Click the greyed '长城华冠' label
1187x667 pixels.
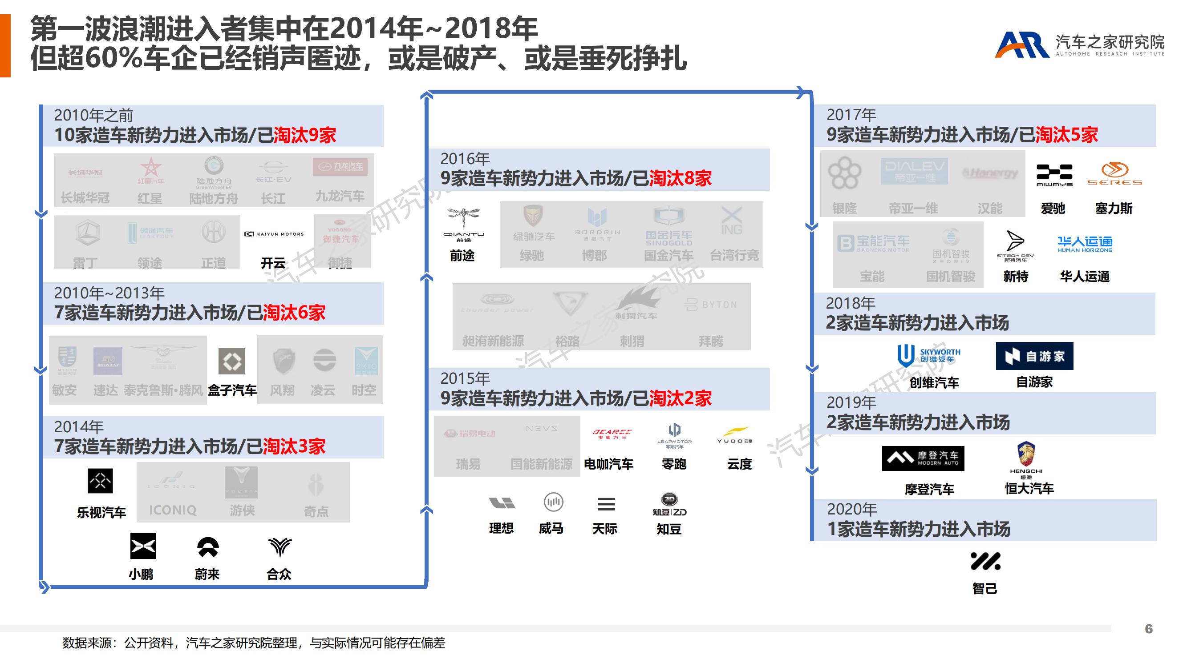(x=85, y=198)
